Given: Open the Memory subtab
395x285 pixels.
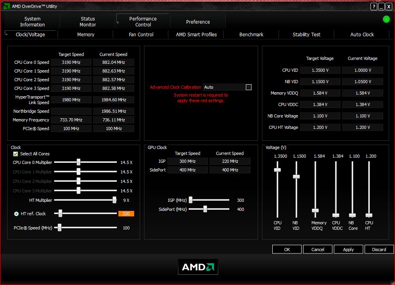Looking at the screenshot, I should 86,34.
